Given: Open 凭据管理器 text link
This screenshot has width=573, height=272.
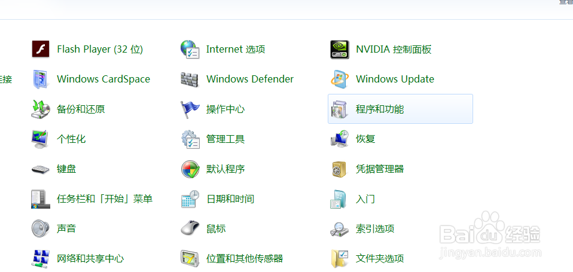Looking at the screenshot, I should 380,169.
